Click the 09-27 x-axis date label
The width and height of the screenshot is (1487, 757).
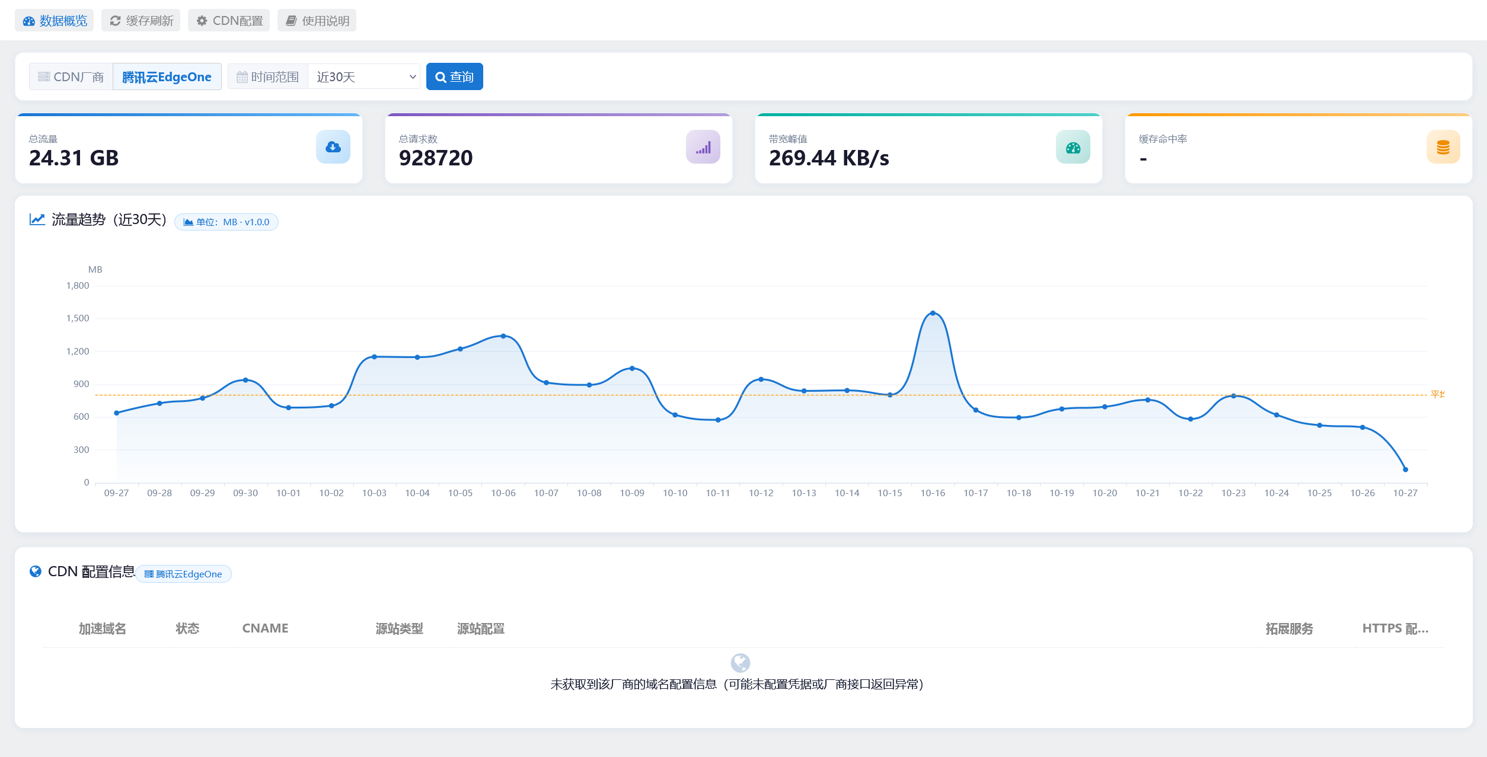coord(116,493)
